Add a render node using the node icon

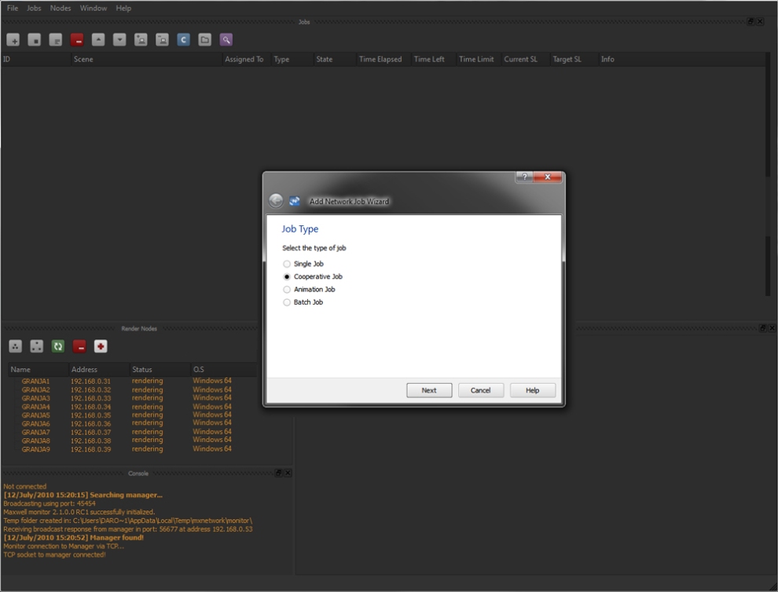[x=14, y=346]
